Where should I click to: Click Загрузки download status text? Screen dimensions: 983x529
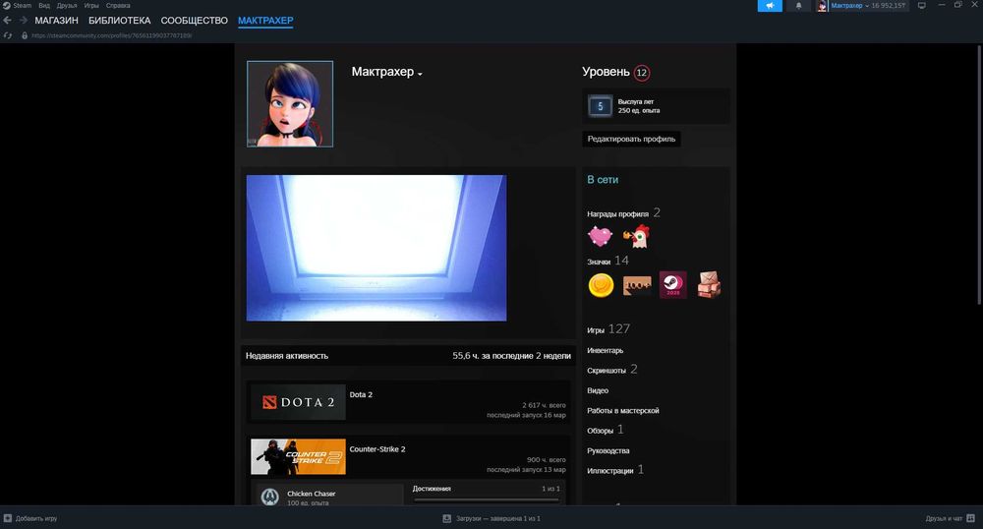click(498, 518)
